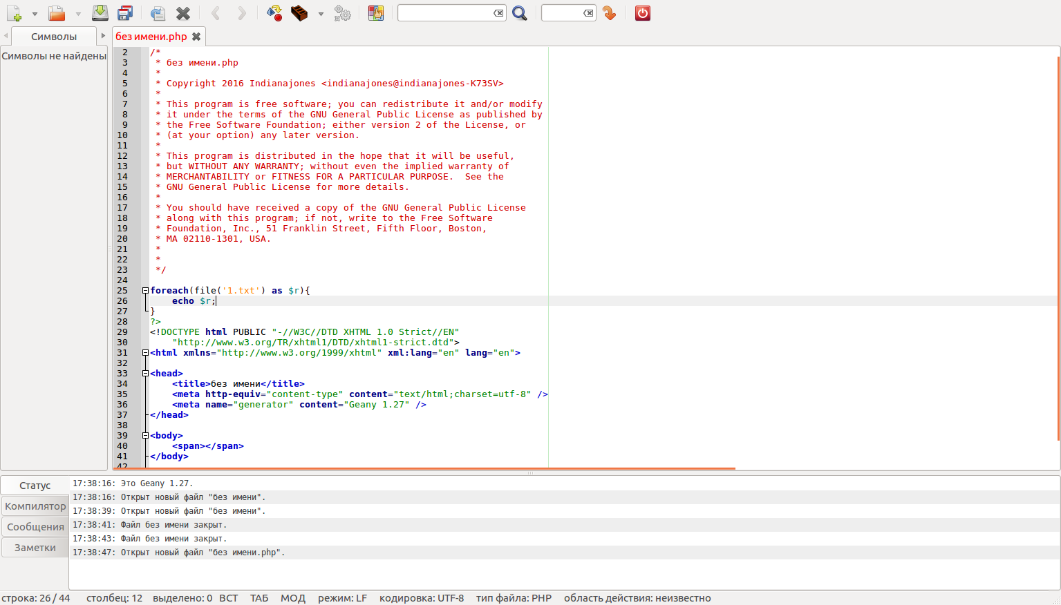Navigate back to previous location

[216, 13]
